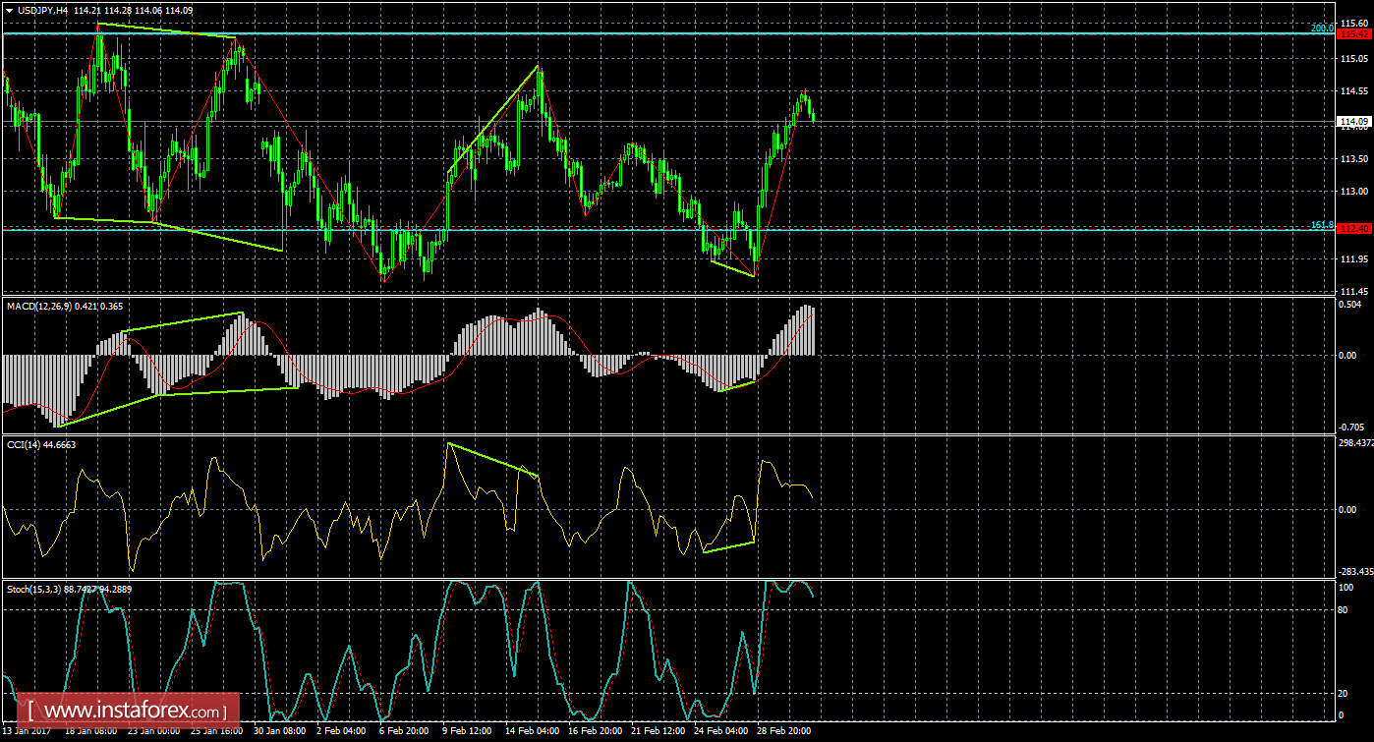
Task: Click the 9 Feb 12:00 time label
Action: coord(466,732)
